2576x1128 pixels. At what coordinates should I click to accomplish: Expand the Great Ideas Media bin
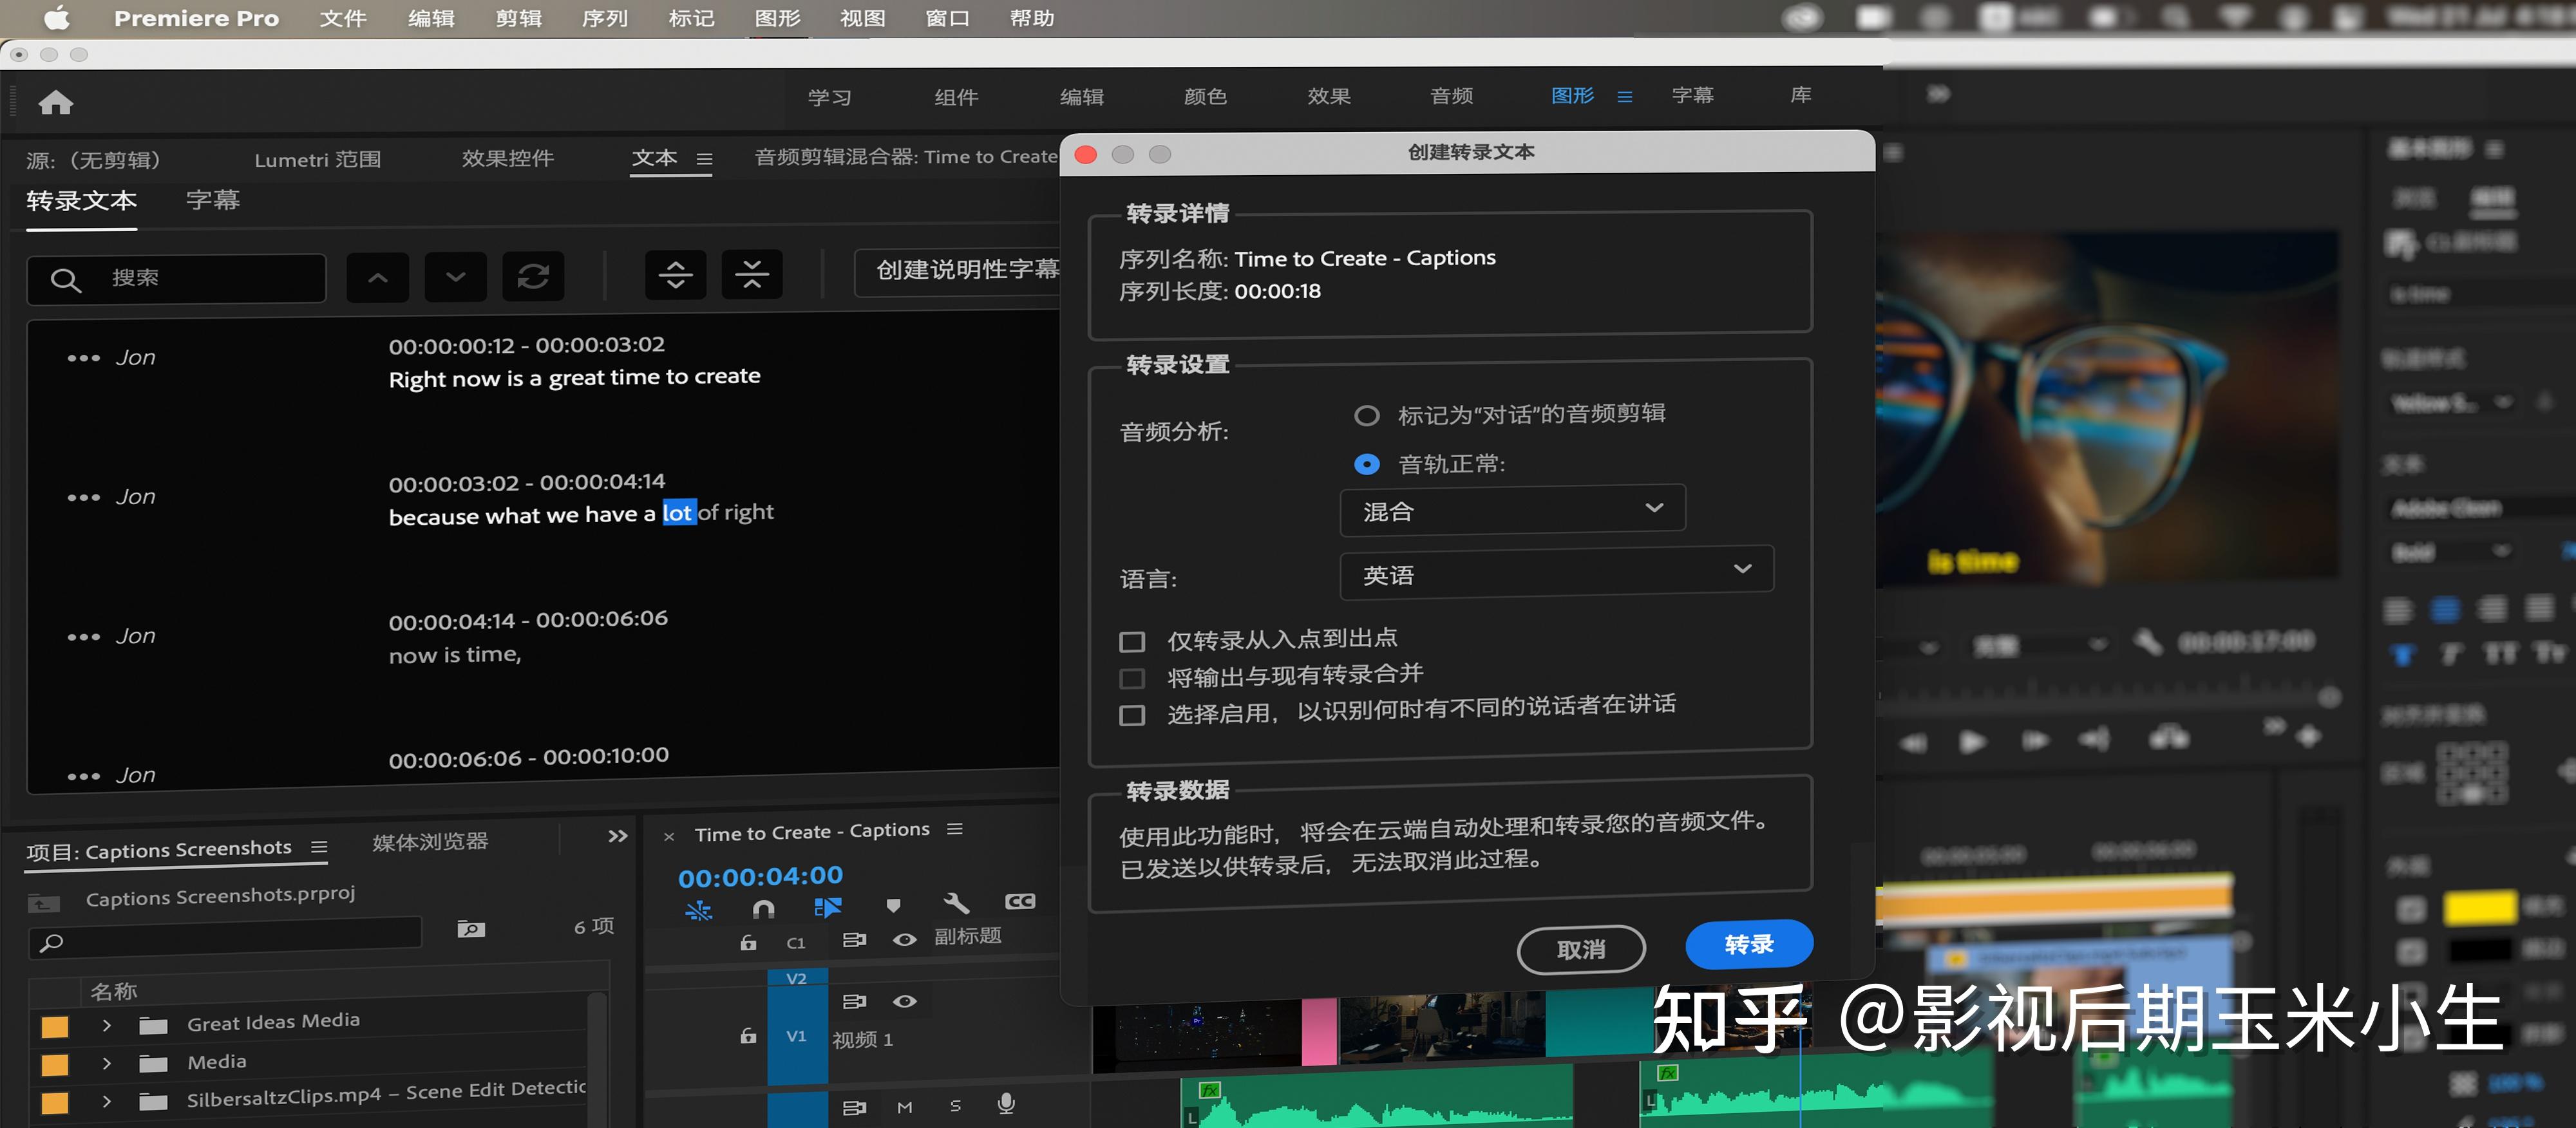click(107, 1025)
